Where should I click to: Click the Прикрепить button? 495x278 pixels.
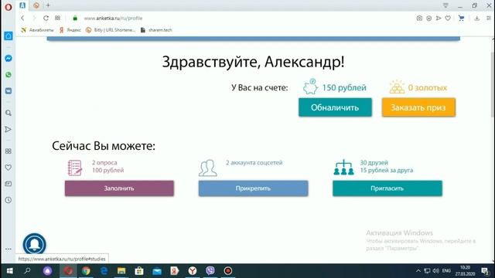[253, 188]
